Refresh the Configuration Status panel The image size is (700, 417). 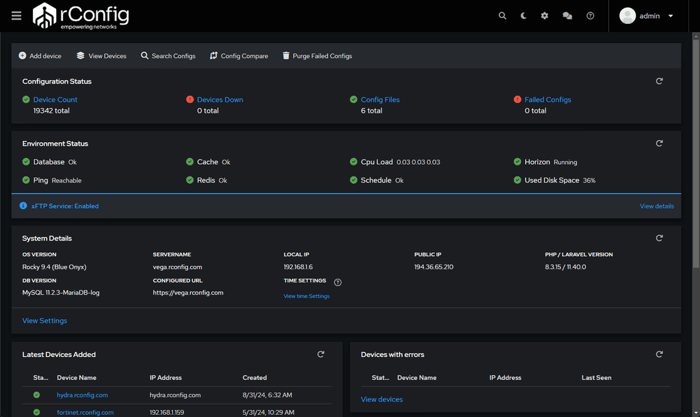click(659, 81)
